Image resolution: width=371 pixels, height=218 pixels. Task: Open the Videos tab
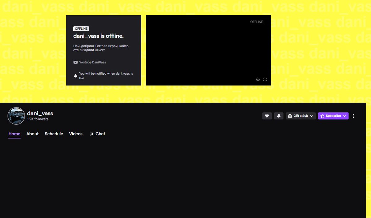[76, 134]
